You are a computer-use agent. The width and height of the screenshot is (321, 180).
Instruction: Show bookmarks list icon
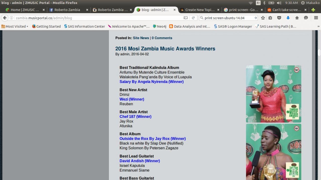(x=270, y=18)
